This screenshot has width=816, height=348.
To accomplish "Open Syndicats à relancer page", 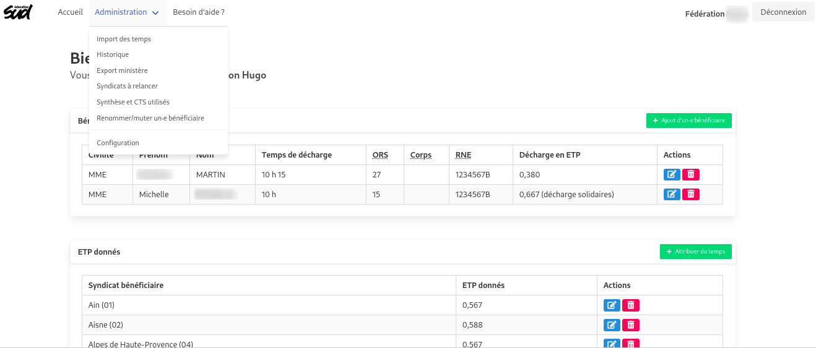I will [x=127, y=86].
